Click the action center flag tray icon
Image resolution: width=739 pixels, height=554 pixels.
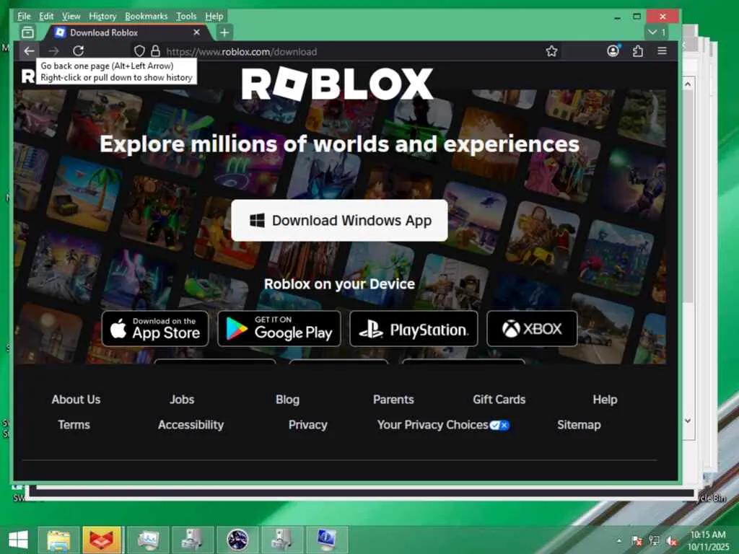coord(637,541)
